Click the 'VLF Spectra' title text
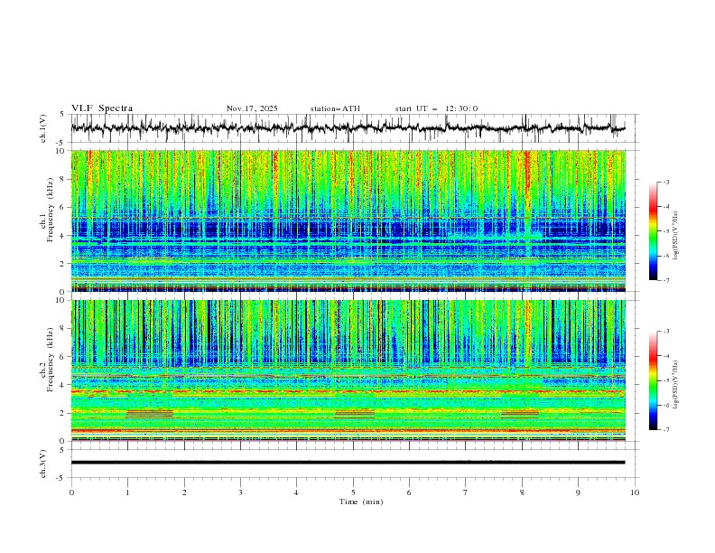The height and width of the screenshot is (553, 715). (102, 108)
